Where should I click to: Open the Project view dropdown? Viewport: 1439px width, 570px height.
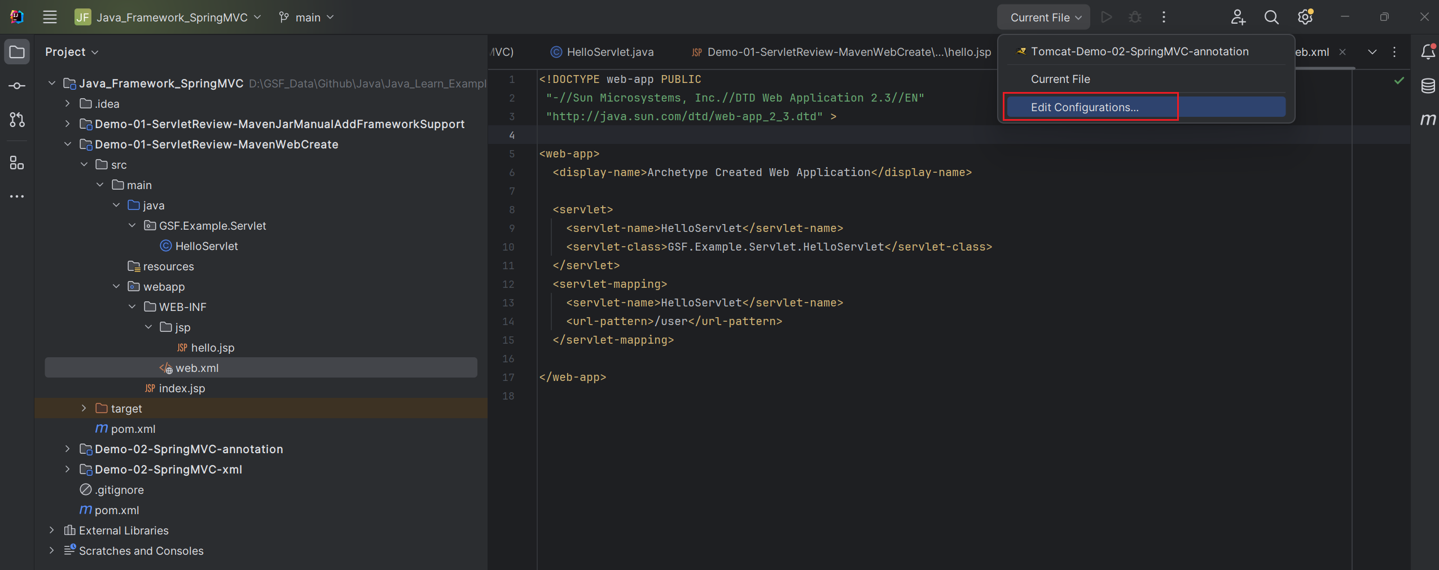[72, 52]
